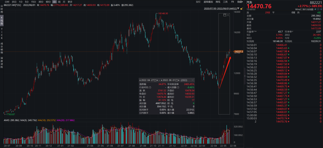Click the 14:56:01 tick row
This screenshot has width=323, height=148.
coord(284,45)
